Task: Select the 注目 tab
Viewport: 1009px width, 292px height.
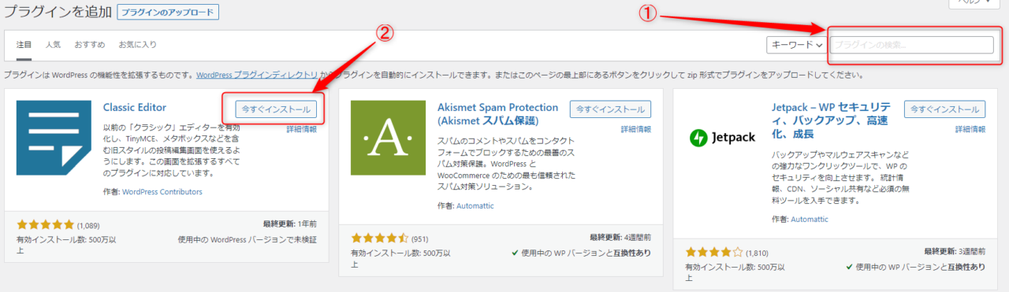Action: point(24,45)
